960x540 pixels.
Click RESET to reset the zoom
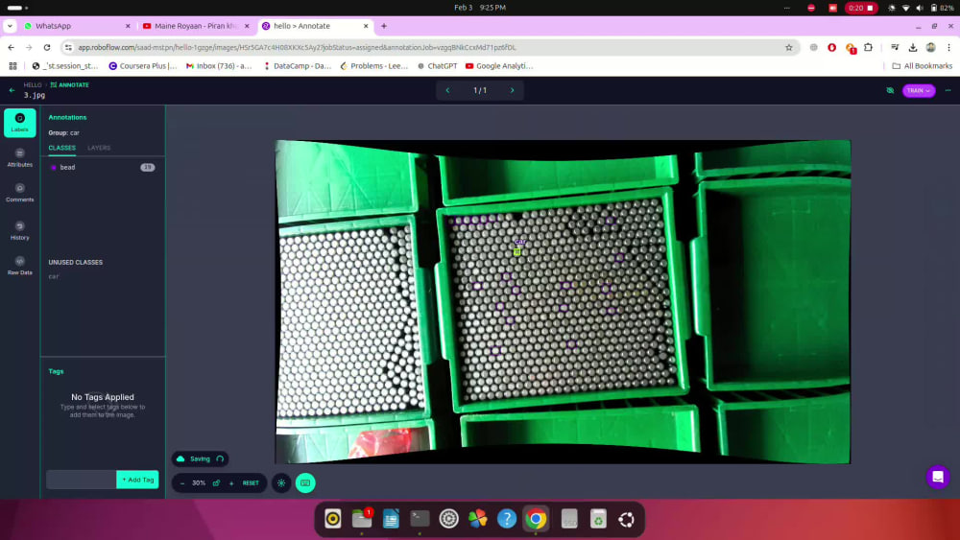(251, 483)
